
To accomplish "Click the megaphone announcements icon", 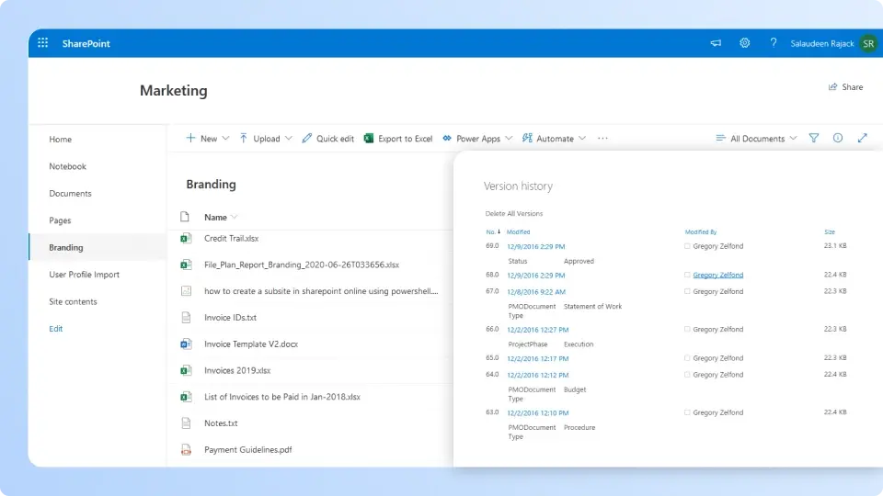I will [x=716, y=43].
